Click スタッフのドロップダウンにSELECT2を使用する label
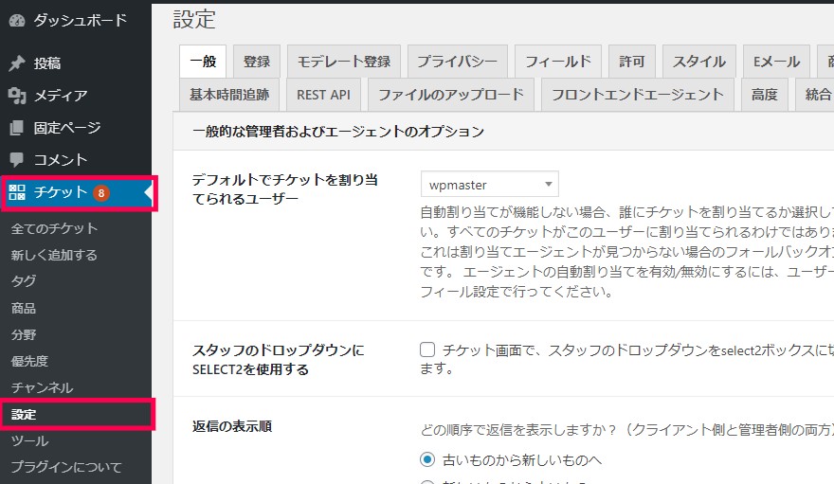 point(279,360)
